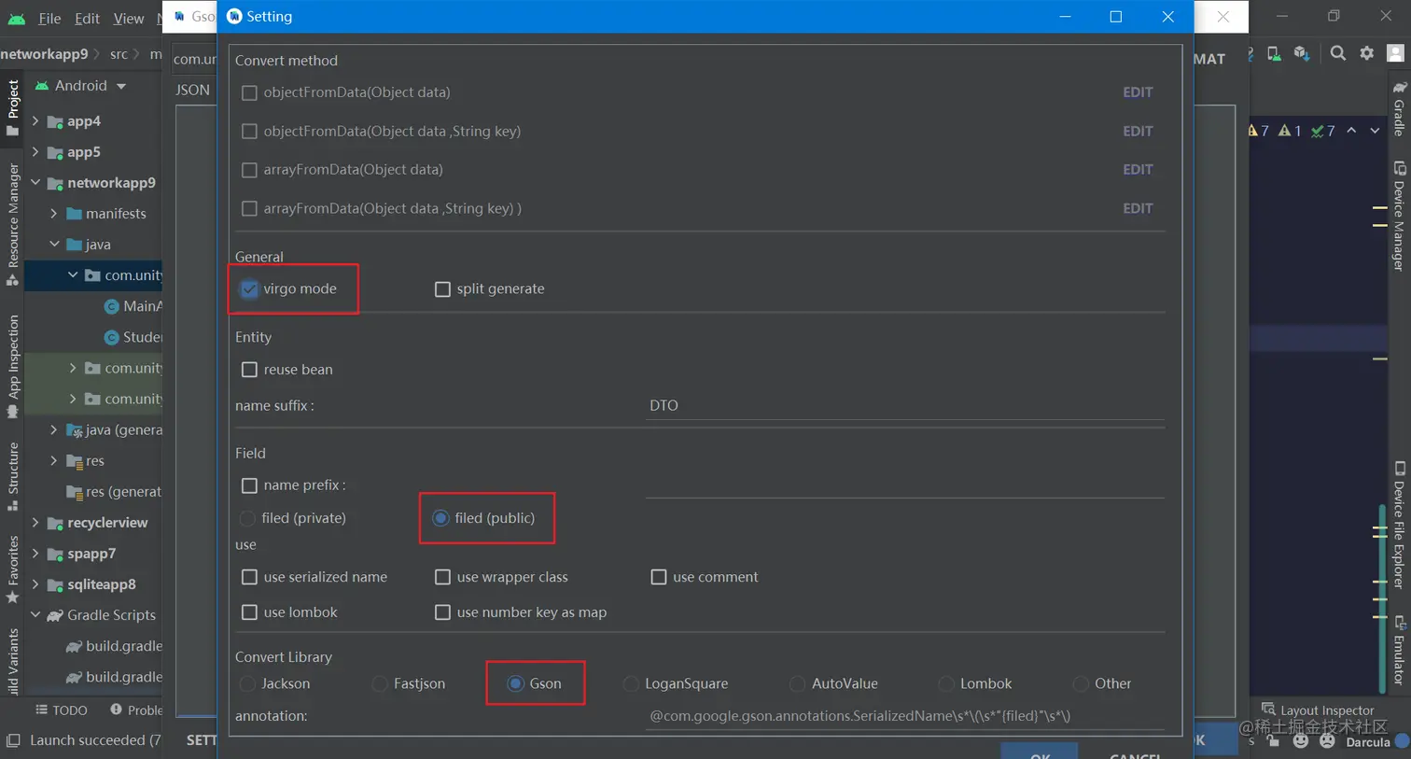Go to previous highlighted problem arrow
Image resolution: width=1411 pixels, height=759 pixels.
[1351, 131]
